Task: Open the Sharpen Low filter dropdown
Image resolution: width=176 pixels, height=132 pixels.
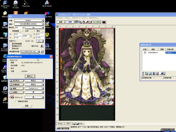Action: [x=34, y=89]
